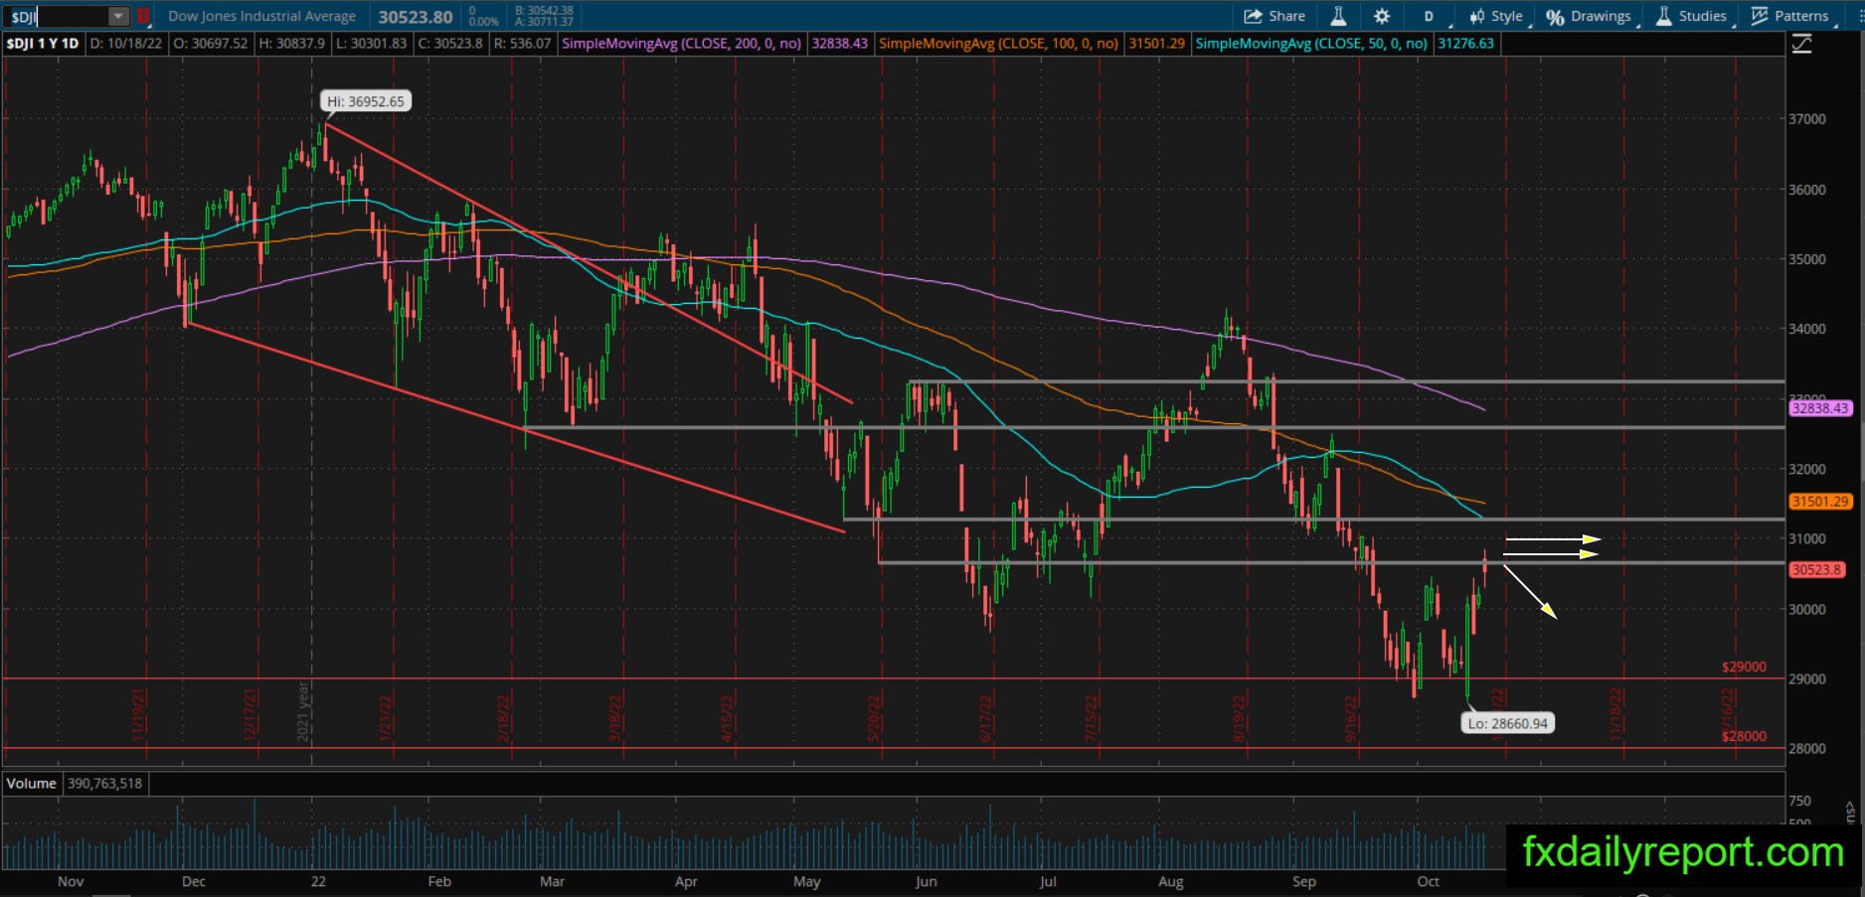This screenshot has width=1865, height=897.
Task: Open the Patterns menu
Action: pyautogui.click(x=1790, y=16)
